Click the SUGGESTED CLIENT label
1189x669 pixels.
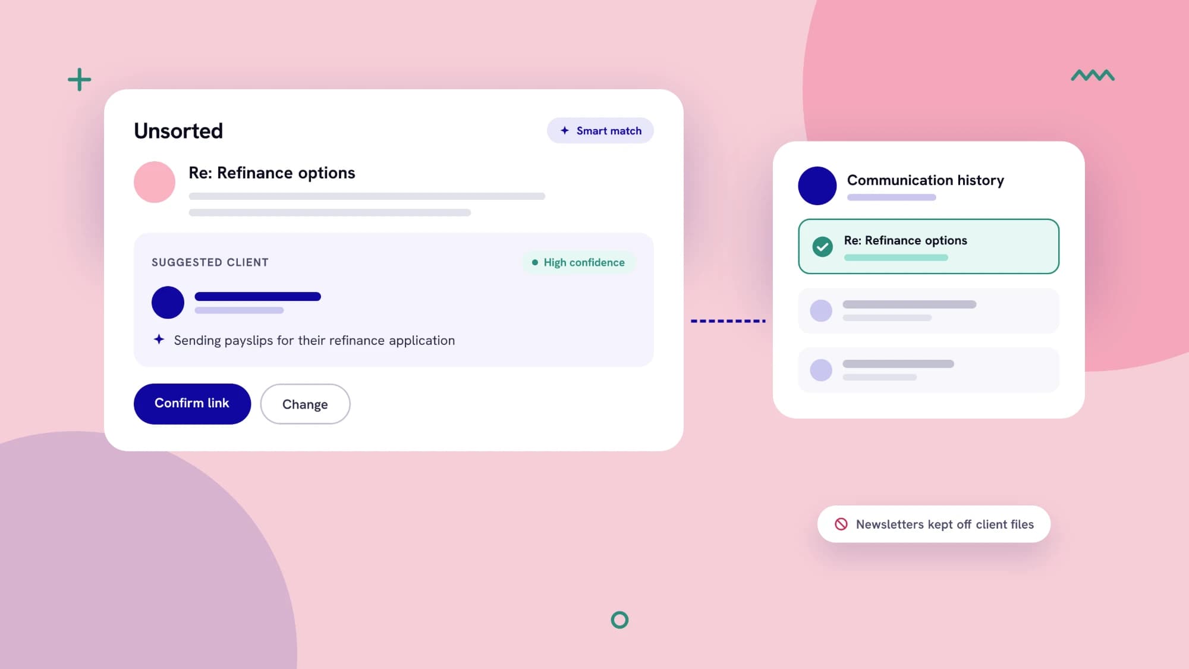[210, 262]
